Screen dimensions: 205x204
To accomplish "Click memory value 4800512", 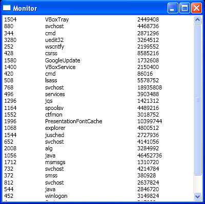I will coord(148,128).
